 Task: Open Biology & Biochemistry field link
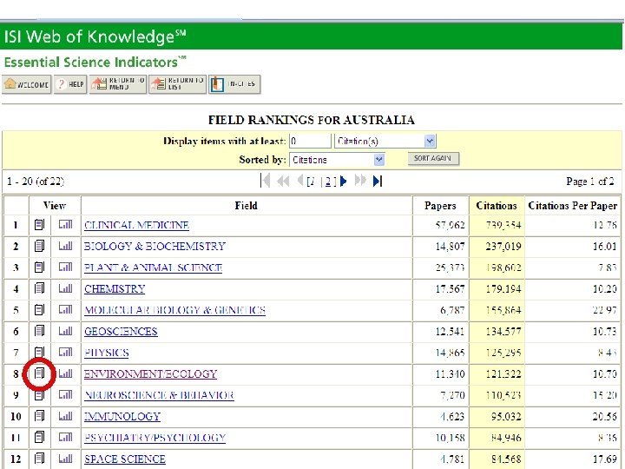tap(155, 247)
